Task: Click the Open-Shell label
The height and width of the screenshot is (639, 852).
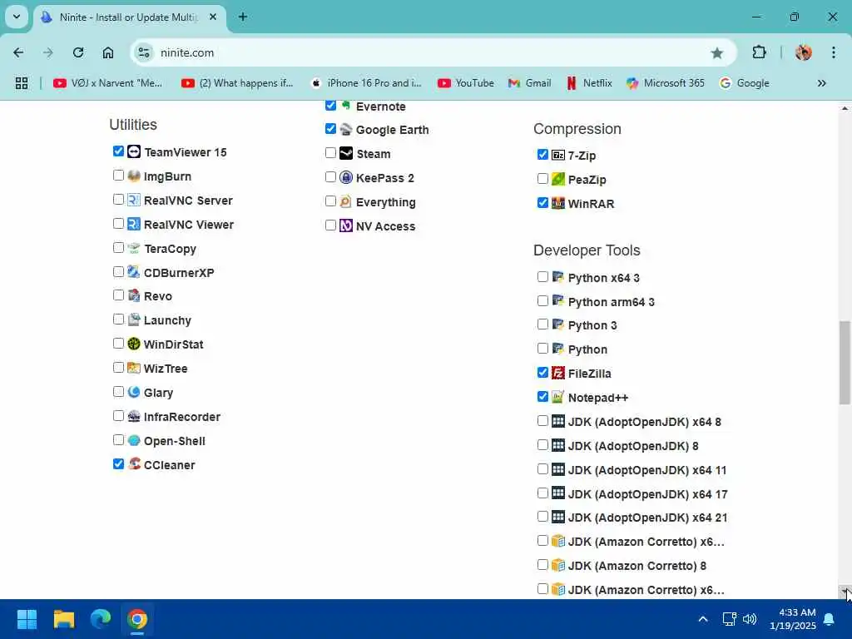Action: pyautogui.click(x=175, y=441)
